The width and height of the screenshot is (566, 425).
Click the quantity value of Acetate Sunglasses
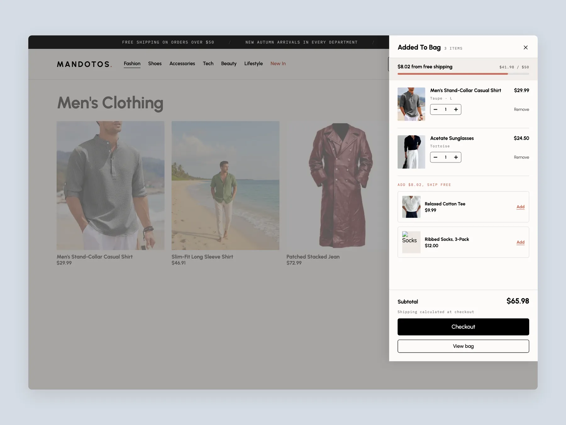point(446,157)
